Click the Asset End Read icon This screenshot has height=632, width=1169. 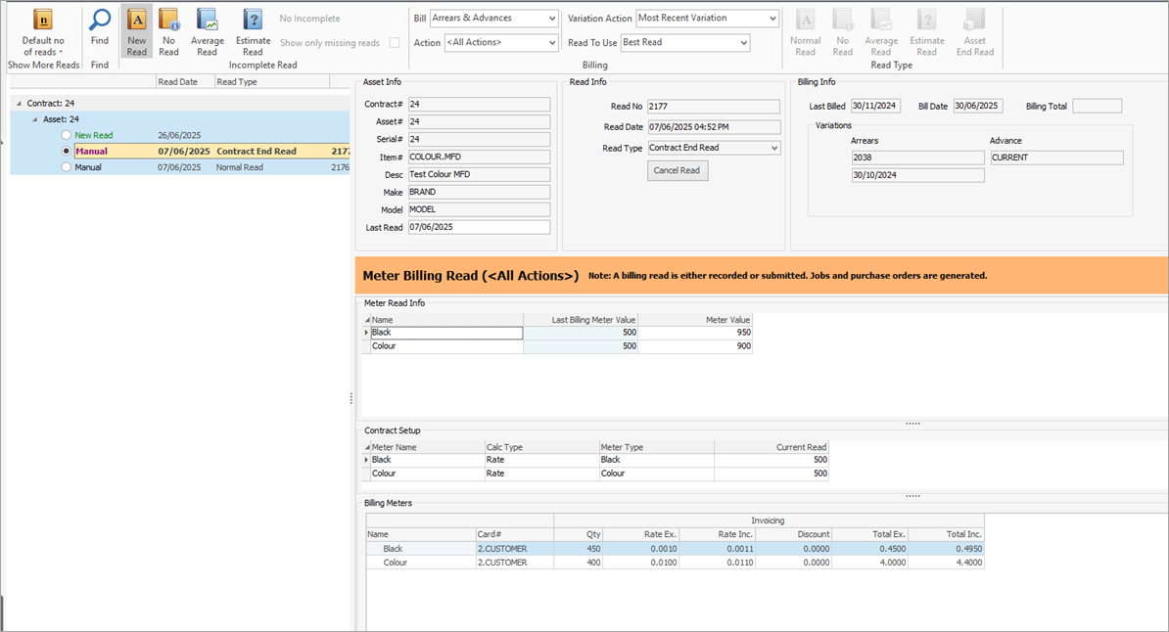tap(974, 22)
